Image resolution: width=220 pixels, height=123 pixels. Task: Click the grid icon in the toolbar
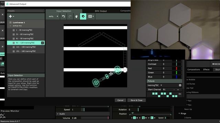pyautogui.click(x=90, y=16)
